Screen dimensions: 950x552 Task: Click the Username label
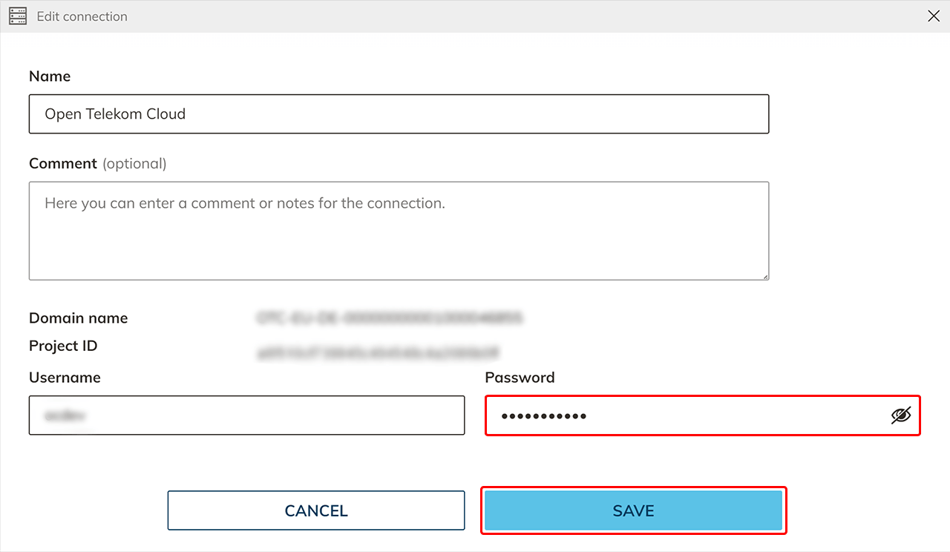click(65, 378)
